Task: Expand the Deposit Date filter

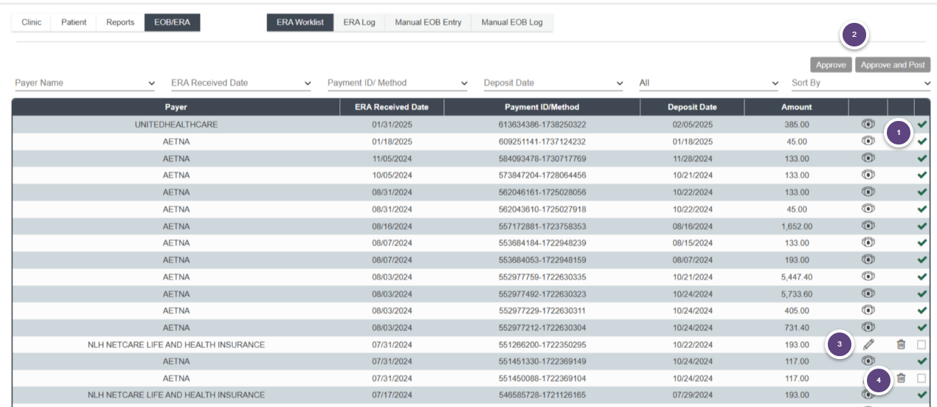Action: (553, 83)
